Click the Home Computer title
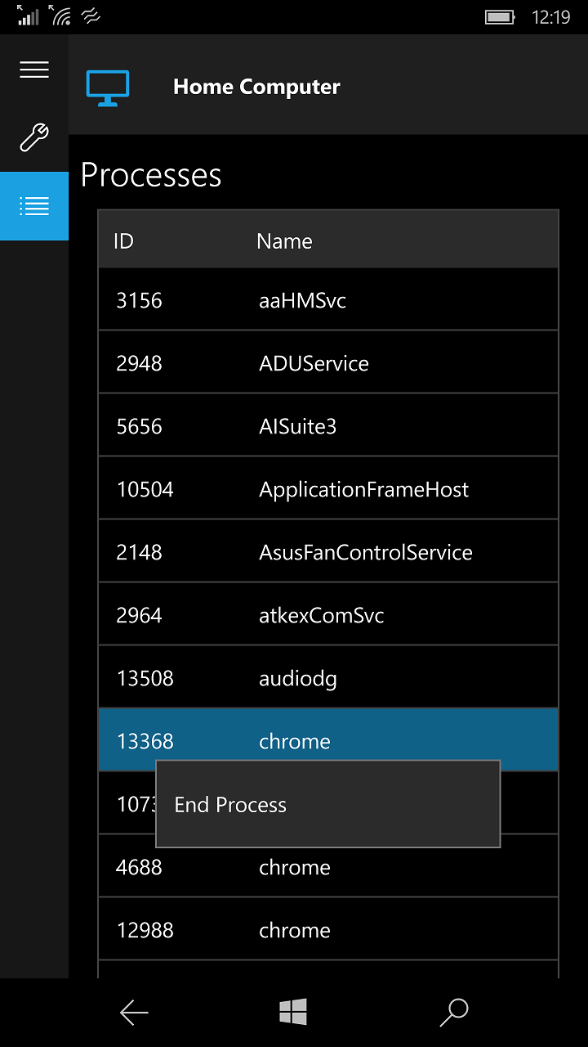This screenshot has width=588, height=1047. (256, 87)
